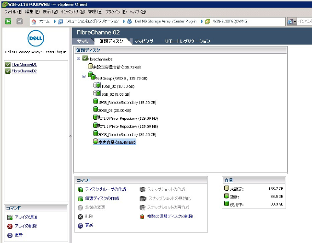Click the Add Array icon in sidebar

(10, 218)
